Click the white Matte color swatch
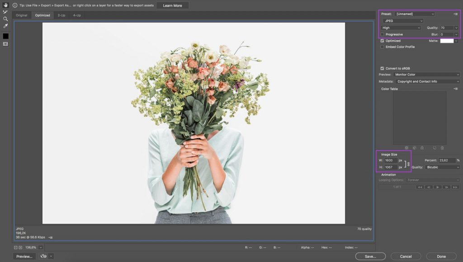Screen dimensions: 463x262 click(447, 41)
